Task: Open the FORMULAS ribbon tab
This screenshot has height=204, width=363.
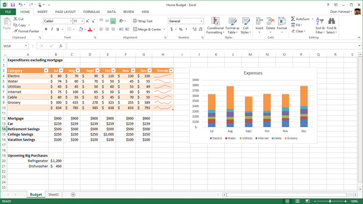Action: 91,12
